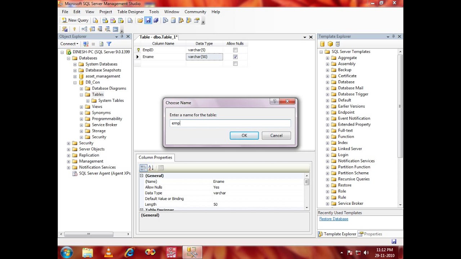Expand the Aggregate template folder

pos(327,58)
